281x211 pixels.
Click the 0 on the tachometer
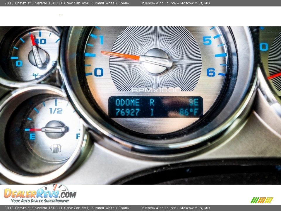[x=99, y=72]
